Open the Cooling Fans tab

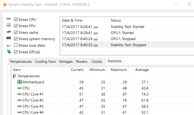click(45, 61)
